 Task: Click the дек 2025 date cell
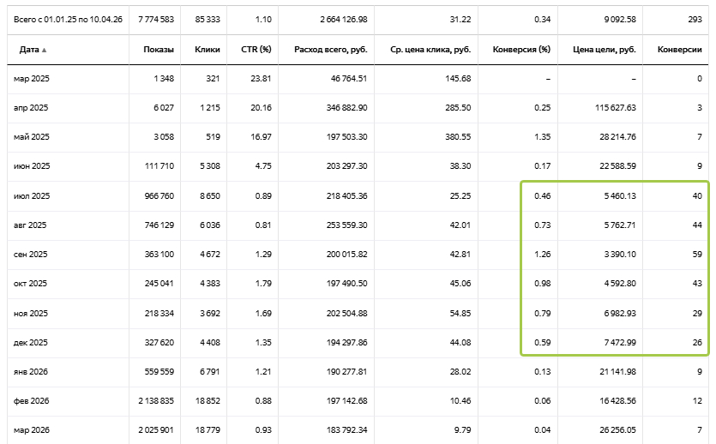(x=31, y=342)
